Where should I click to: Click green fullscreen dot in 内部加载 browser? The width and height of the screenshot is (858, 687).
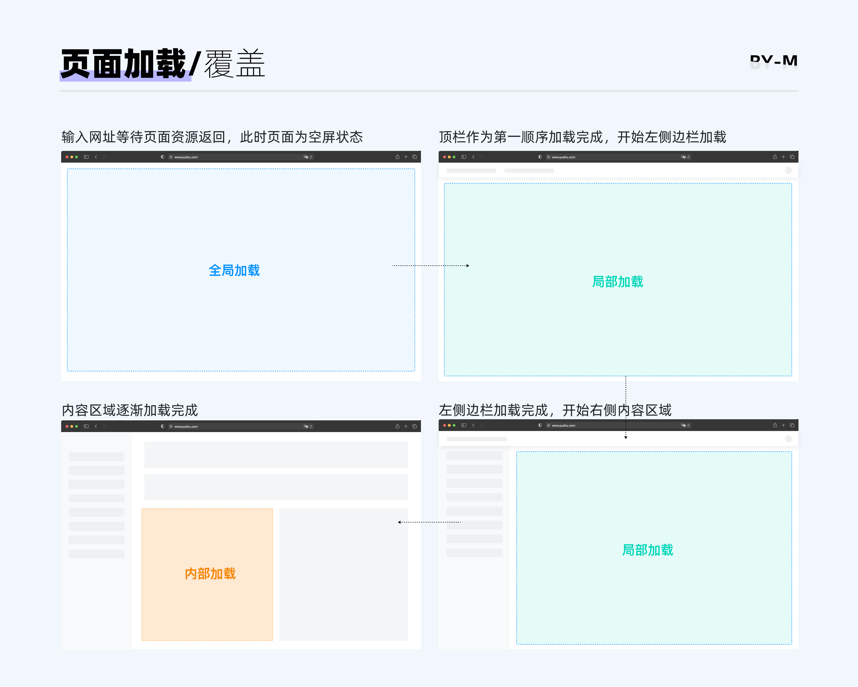click(x=76, y=426)
